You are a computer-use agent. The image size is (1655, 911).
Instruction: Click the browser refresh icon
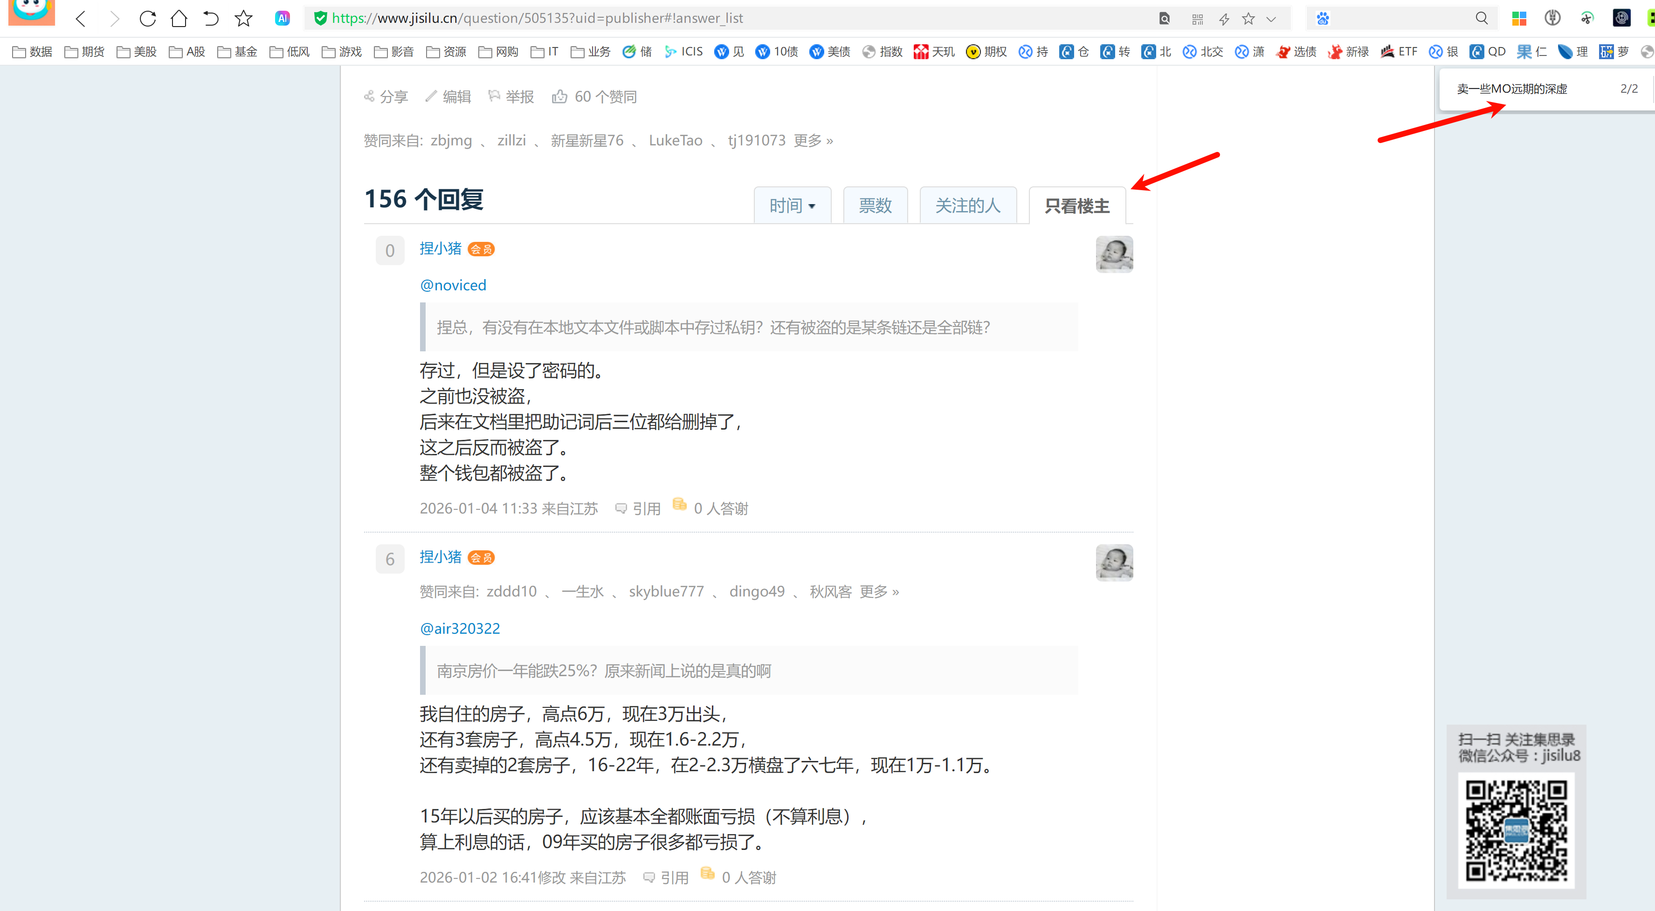pyautogui.click(x=147, y=19)
